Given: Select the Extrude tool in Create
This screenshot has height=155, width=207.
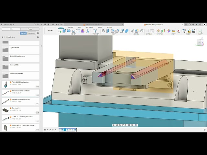Looking at the screenshot, I should click(64, 31).
